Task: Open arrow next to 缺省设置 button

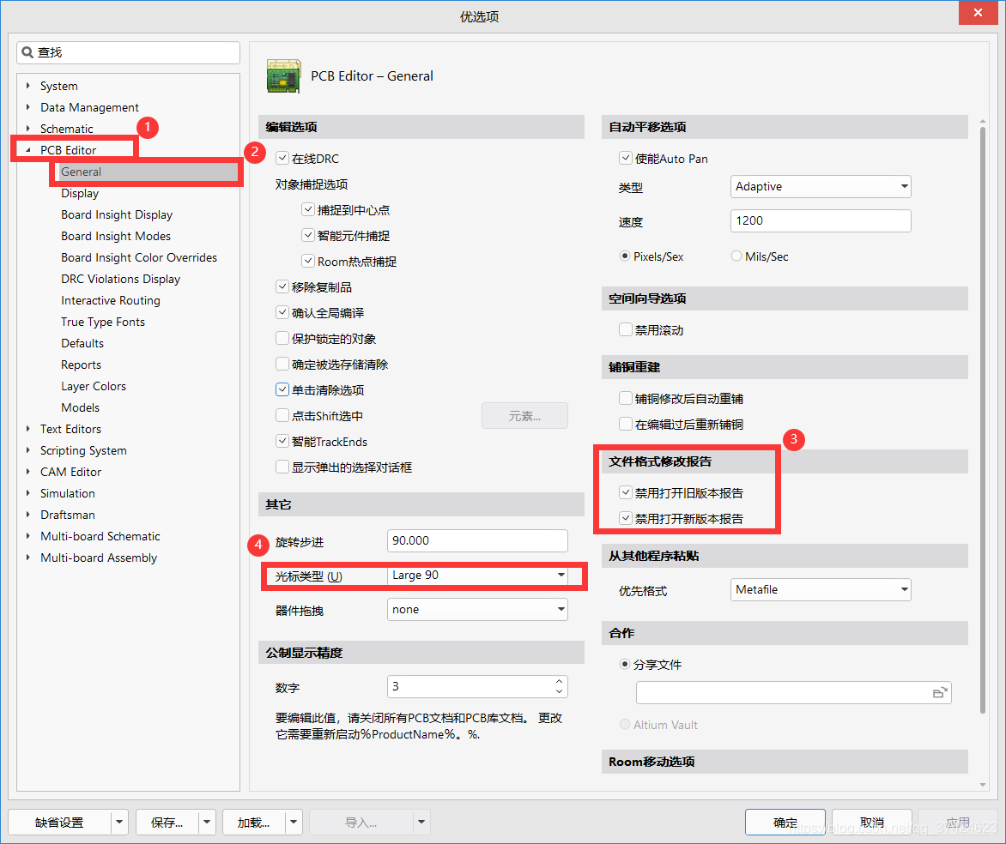Action: click(x=119, y=822)
